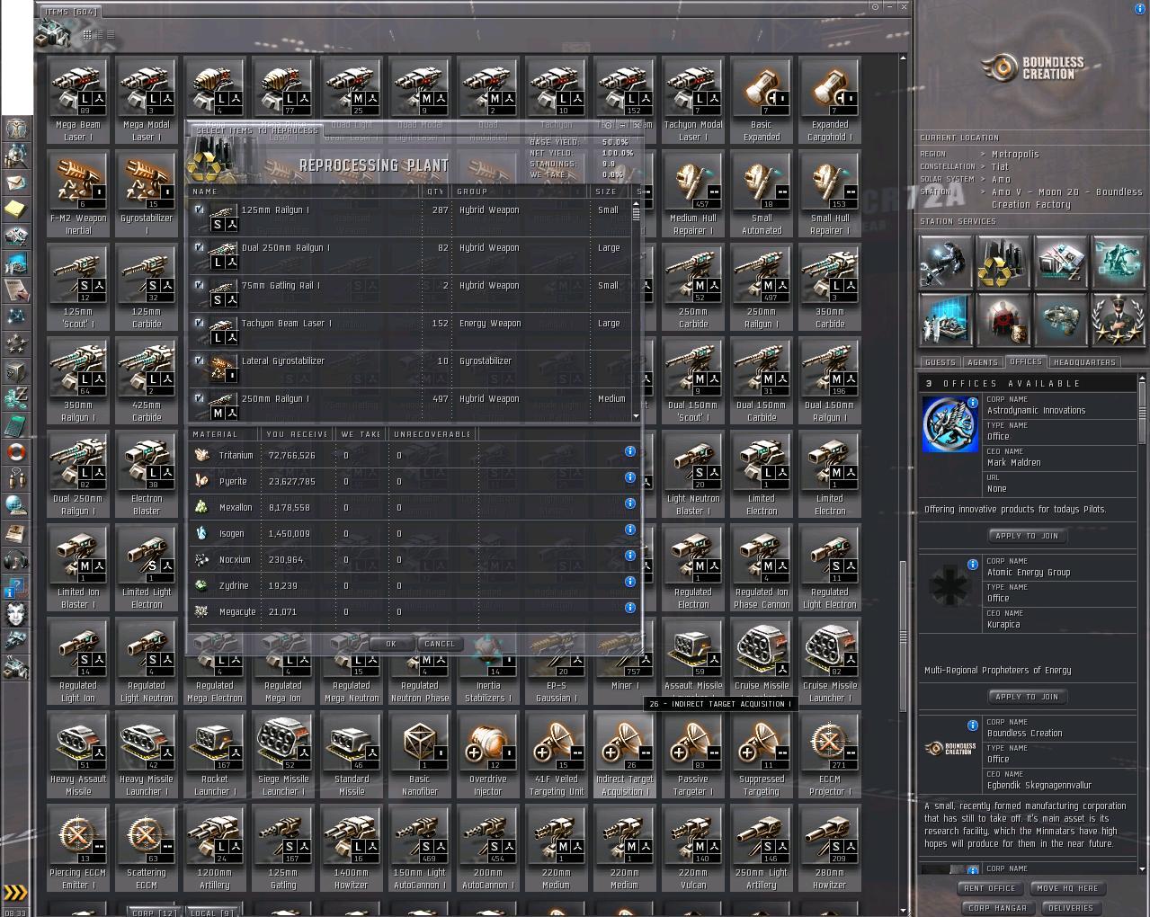Click the reprocess item list scrollbar thumb
This screenshot has width=1150, height=917.
click(636, 214)
